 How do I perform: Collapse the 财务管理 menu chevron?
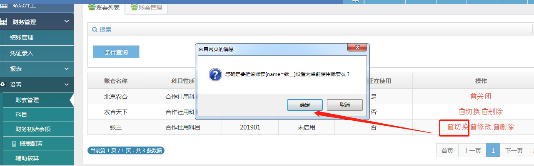click(x=67, y=22)
